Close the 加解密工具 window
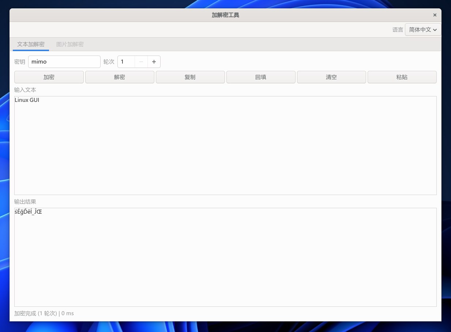Viewport: 451px width, 332px height. pyautogui.click(x=435, y=15)
